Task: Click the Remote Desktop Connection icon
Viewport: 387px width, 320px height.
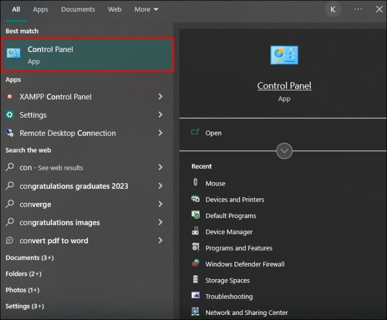Action: (x=10, y=133)
